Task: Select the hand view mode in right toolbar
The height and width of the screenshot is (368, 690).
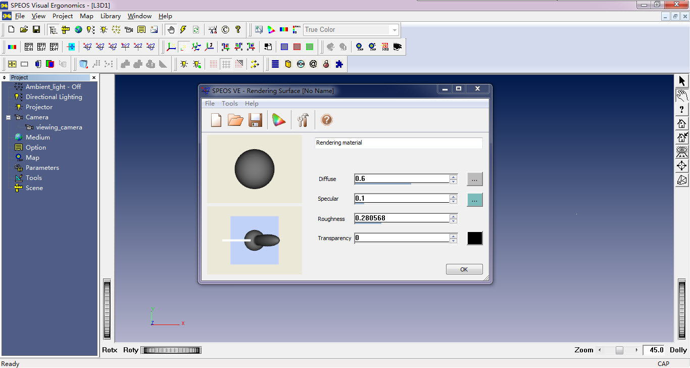Action: (682, 95)
